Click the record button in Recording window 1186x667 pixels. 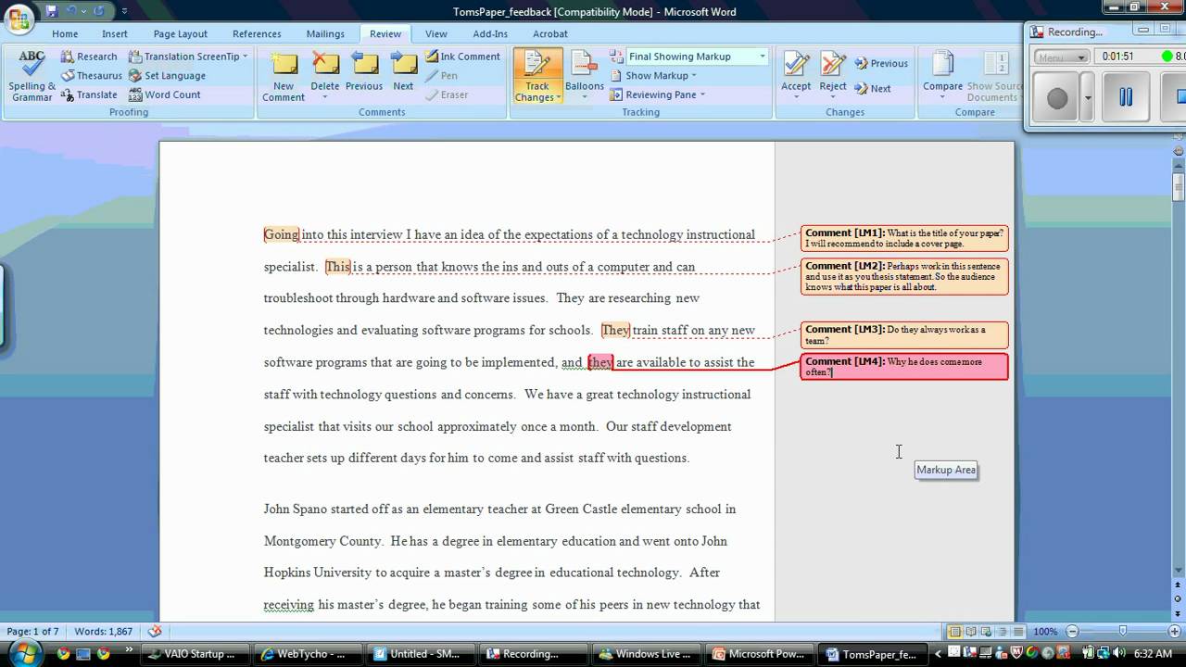click(1057, 97)
